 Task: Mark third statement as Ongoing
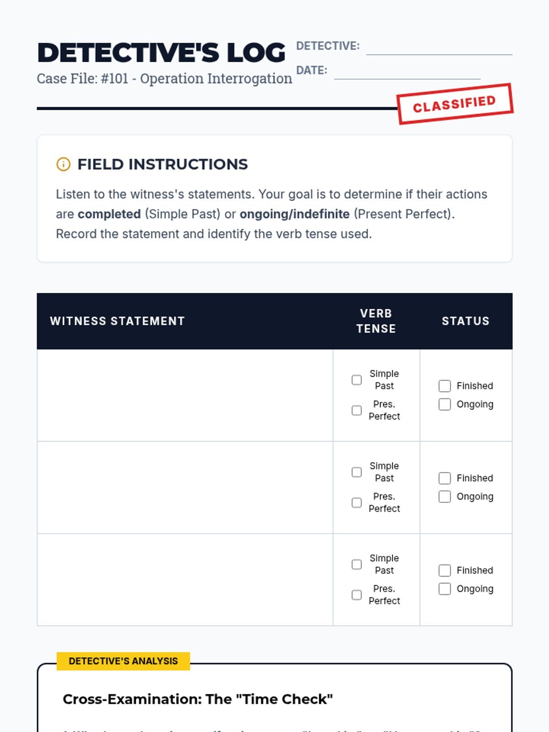pos(445,589)
